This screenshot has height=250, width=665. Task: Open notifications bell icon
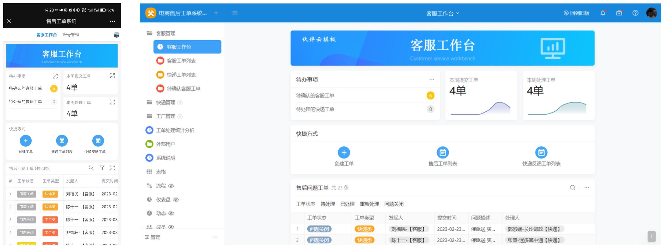[603, 13]
